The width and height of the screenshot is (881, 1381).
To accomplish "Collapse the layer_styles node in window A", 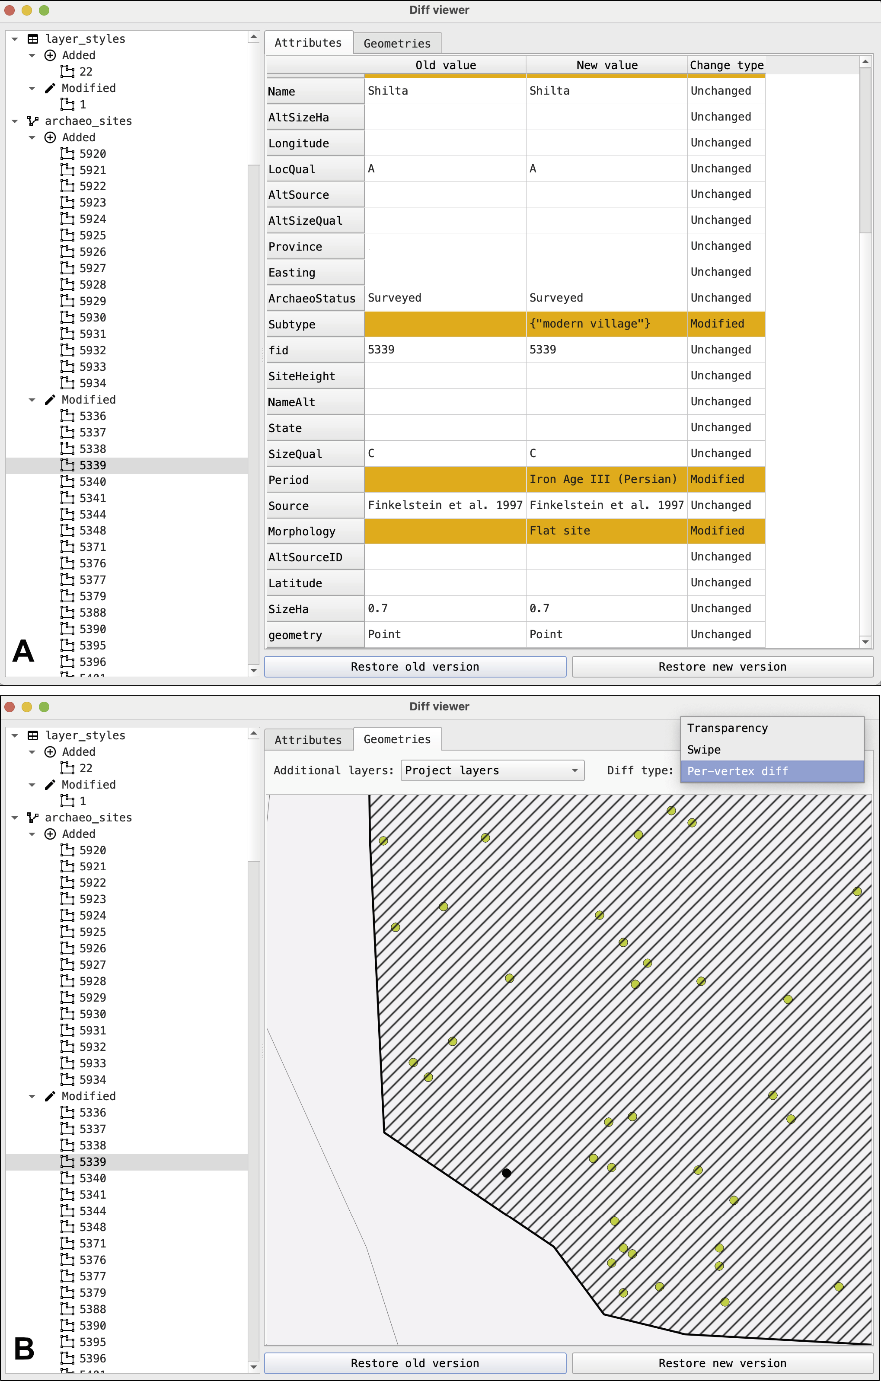I will coord(15,39).
